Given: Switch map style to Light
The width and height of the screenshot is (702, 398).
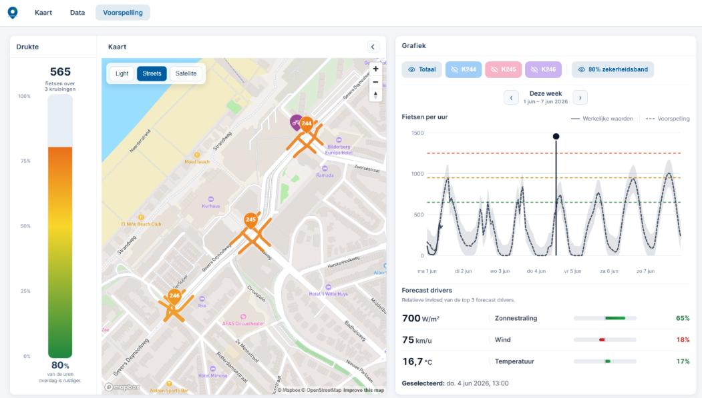Looking at the screenshot, I should 122,74.
